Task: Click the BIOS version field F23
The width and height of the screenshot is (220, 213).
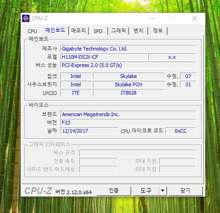Action: pos(128,123)
